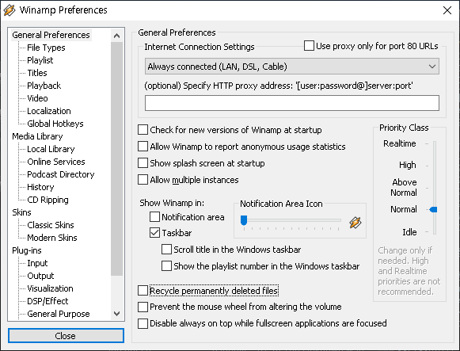
Task: Select History in the preferences tree
Action: [x=40, y=187]
